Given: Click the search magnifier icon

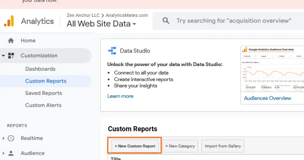Looking at the screenshot, I should (x=166, y=21).
